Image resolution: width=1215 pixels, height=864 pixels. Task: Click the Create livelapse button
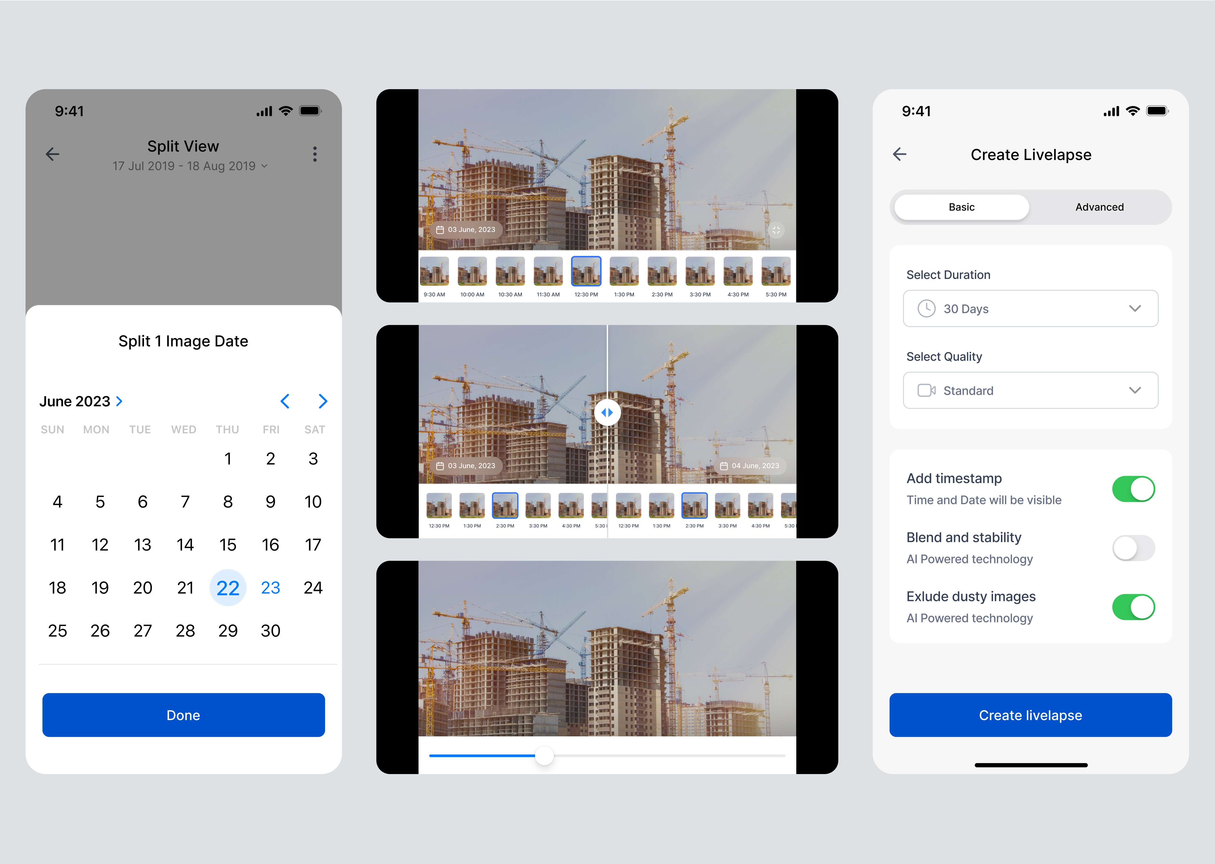pos(1030,715)
